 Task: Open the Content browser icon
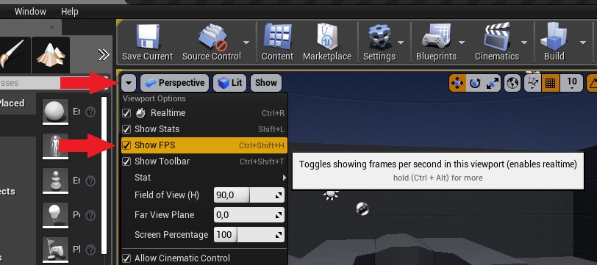point(278,37)
